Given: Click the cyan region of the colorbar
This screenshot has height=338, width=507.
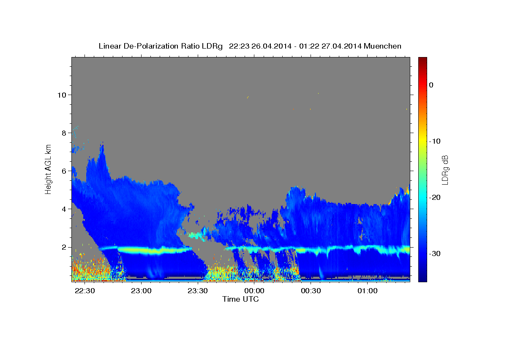Looking at the screenshot, I should 422,197.
